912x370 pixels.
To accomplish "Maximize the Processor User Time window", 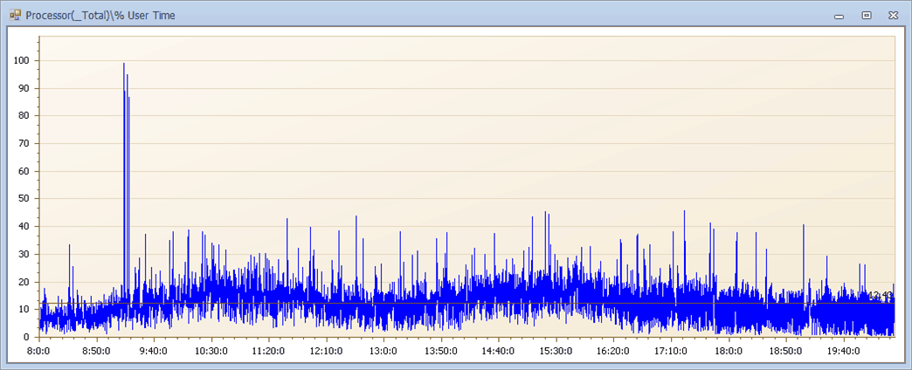I will (866, 15).
